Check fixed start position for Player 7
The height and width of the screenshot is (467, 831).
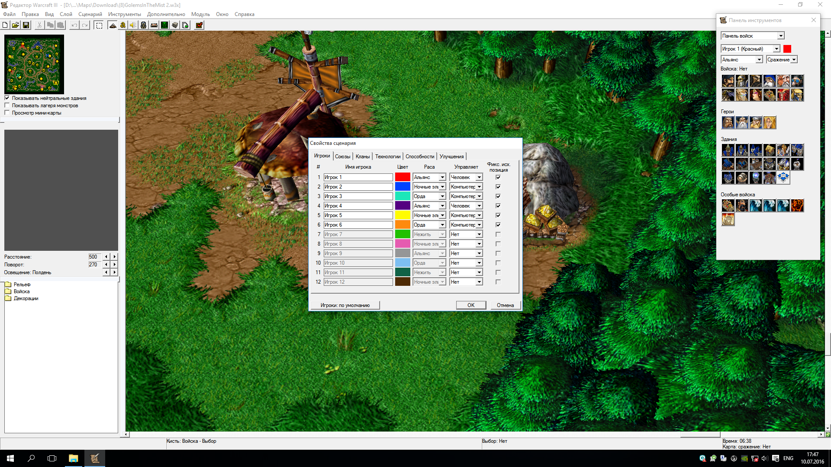(498, 234)
